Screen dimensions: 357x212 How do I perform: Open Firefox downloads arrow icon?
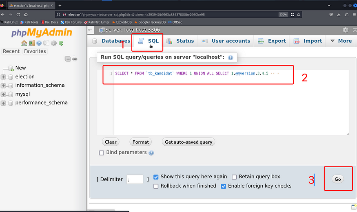339,15
